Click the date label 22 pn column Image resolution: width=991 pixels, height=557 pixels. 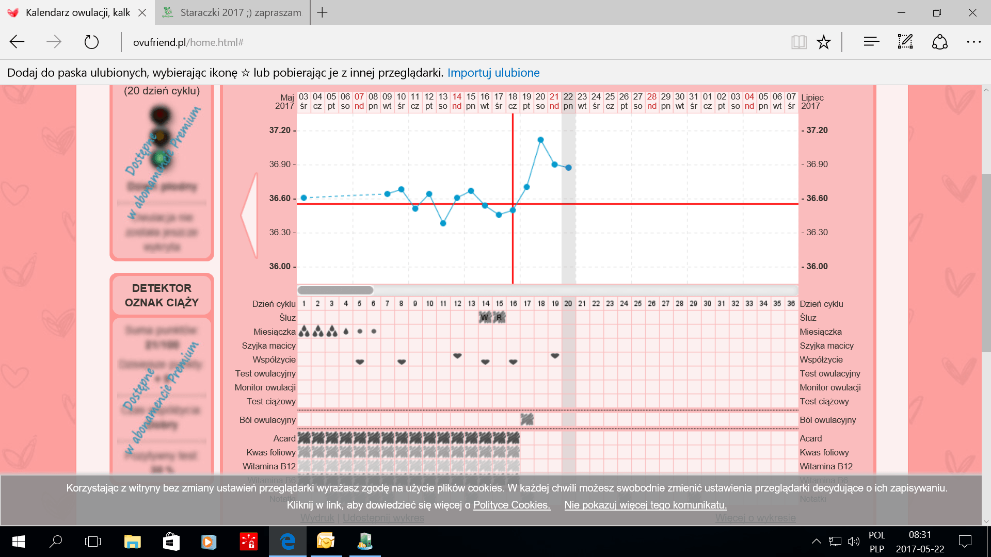(x=568, y=101)
